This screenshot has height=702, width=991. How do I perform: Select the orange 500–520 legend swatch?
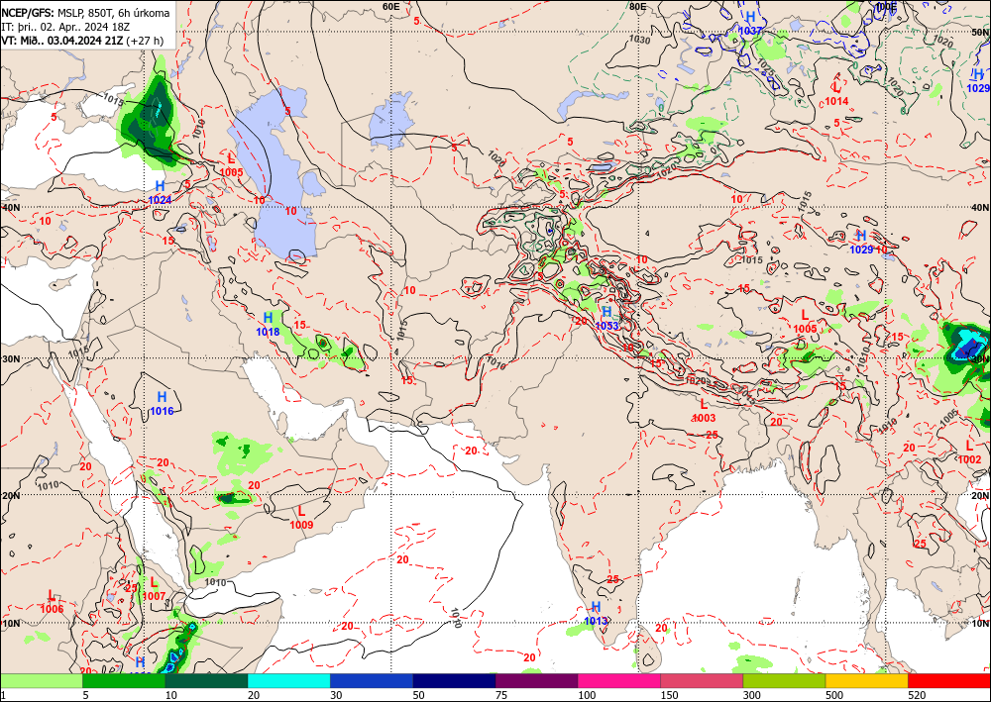(x=867, y=680)
